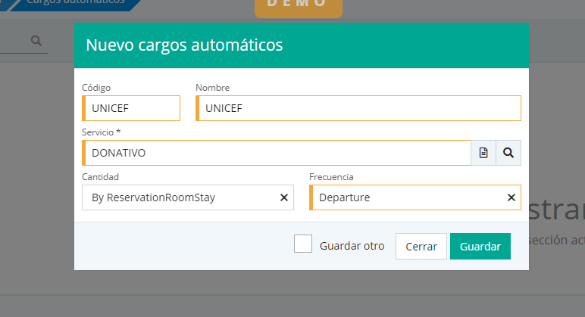Save with the Guardar button

pyautogui.click(x=480, y=246)
